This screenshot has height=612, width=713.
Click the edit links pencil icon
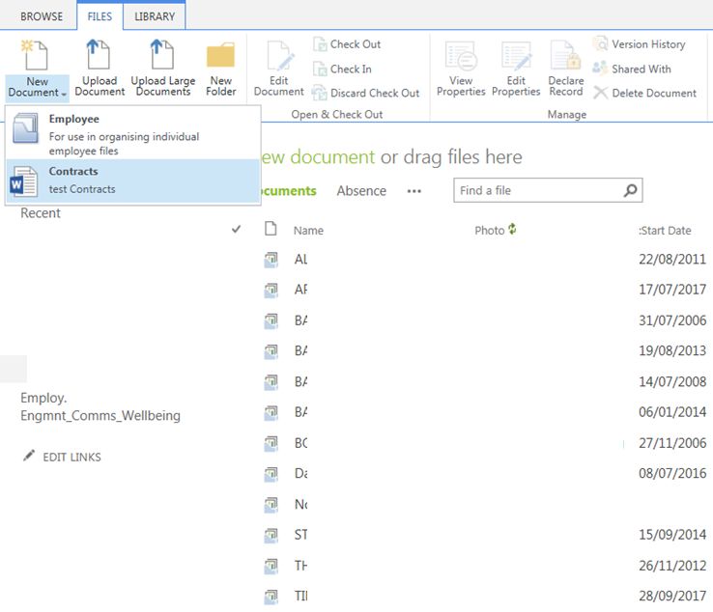[29, 456]
